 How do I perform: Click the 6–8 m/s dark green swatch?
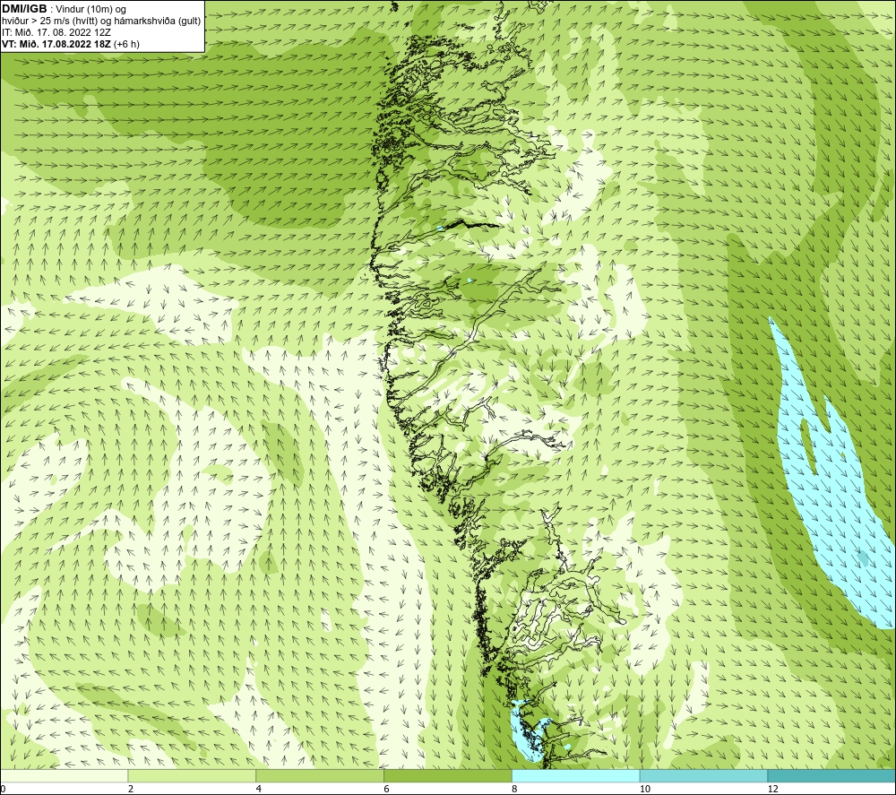pyautogui.click(x=448, y=775)
